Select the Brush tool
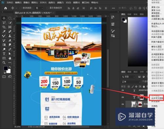The height and width of the screenshot is (129, 164). tap(4, 36)
